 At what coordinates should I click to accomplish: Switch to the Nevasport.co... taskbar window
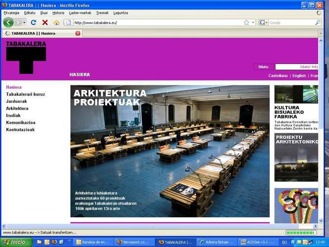pos(135,242)
